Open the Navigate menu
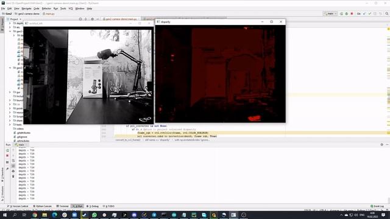Image resolution: width=390 pixels, height=219 pixels. click(26, 9)
